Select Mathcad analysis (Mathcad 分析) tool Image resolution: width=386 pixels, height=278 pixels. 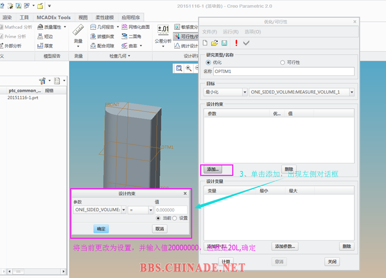16,27
